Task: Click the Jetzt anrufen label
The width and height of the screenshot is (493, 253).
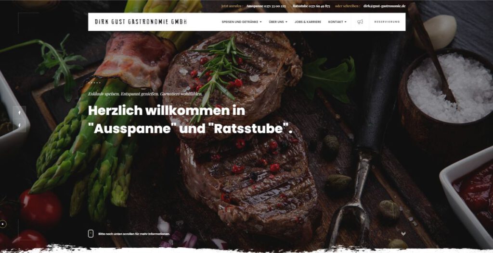Action: point(233,6)
